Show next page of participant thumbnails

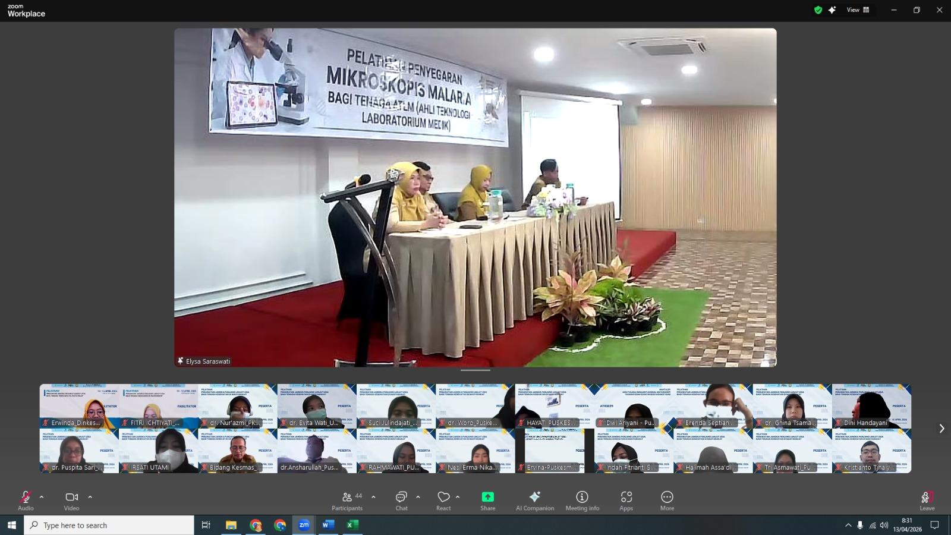point(941,429)
